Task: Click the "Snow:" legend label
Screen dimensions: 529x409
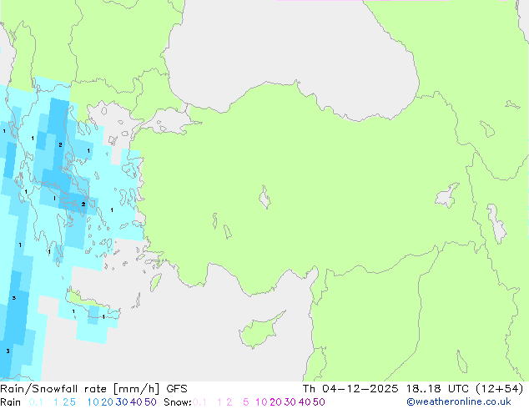Action: (x=178, y=402)
